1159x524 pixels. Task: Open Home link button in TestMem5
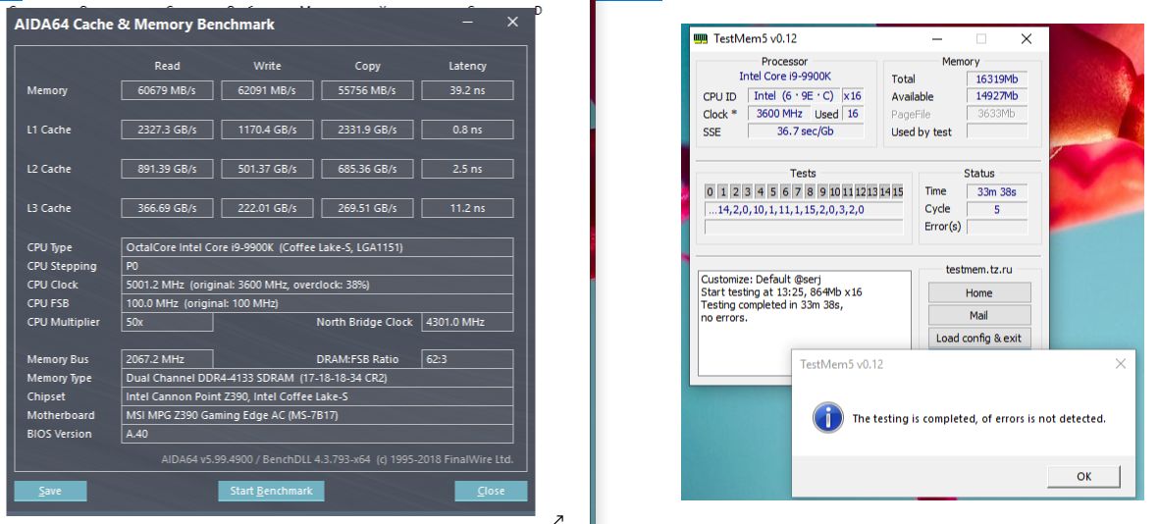click(978, 292)
